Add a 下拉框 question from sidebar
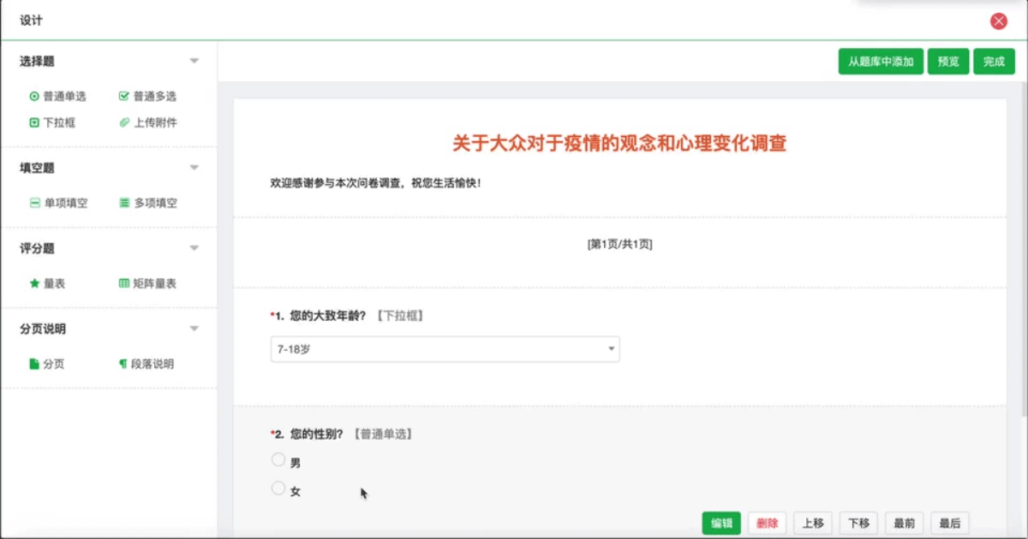The height and width of the screenshot is (539, 1028). 53,122
